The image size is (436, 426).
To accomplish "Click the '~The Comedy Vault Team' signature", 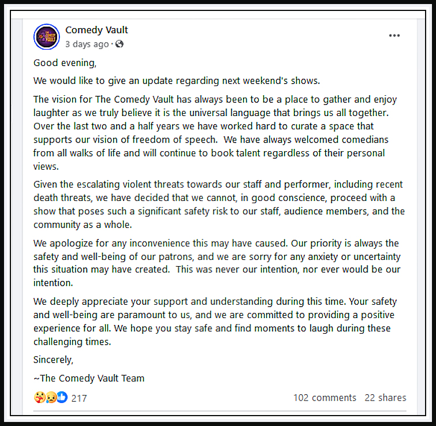I will [x=89, y=378].
